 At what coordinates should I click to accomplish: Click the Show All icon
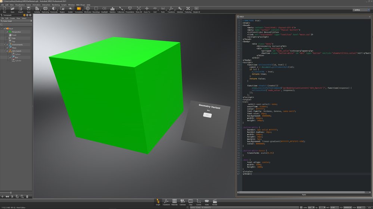139,9
